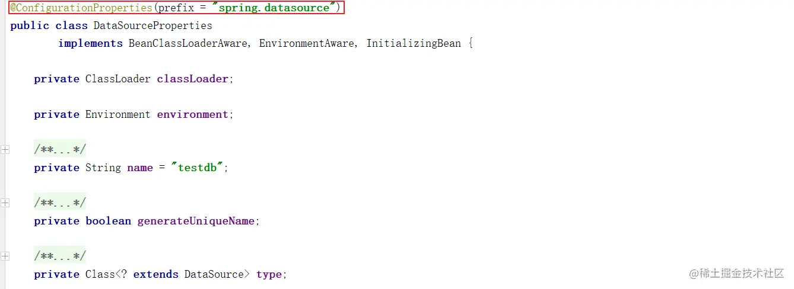Click the InitializingBean interface name
The width and height of the screenshot is (794, 289).
tap(414, 43)
